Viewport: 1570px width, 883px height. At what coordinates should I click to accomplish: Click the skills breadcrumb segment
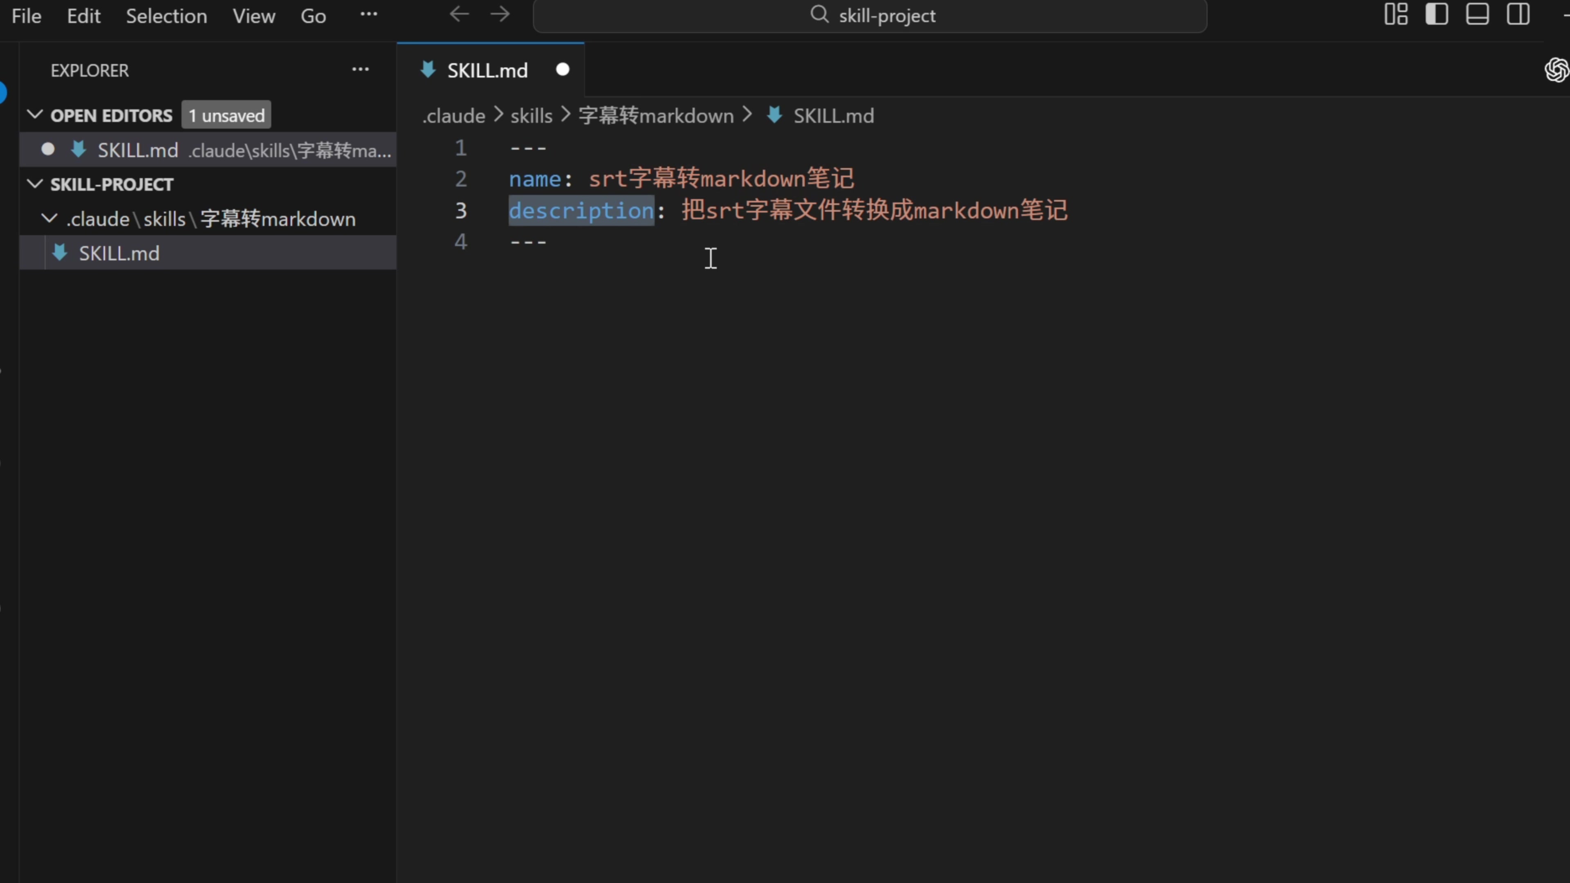coord(531,116)
